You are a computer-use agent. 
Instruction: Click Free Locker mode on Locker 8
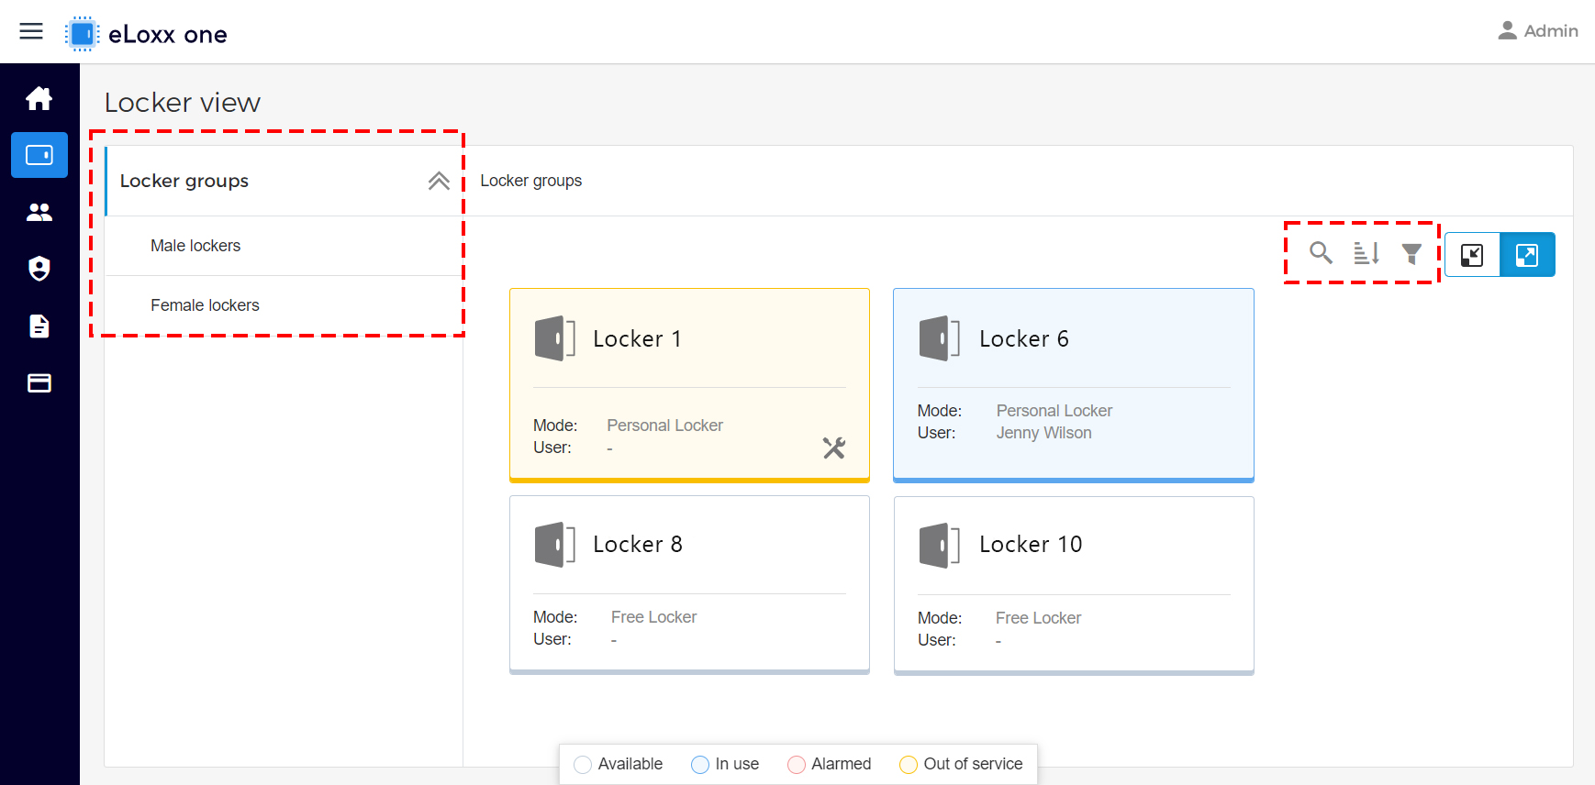point(654,617)
